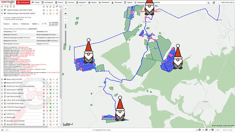This screenshot has height=132, width=235.
Task: Open the three-dot more options menu
Action: [x=218, y=3]
